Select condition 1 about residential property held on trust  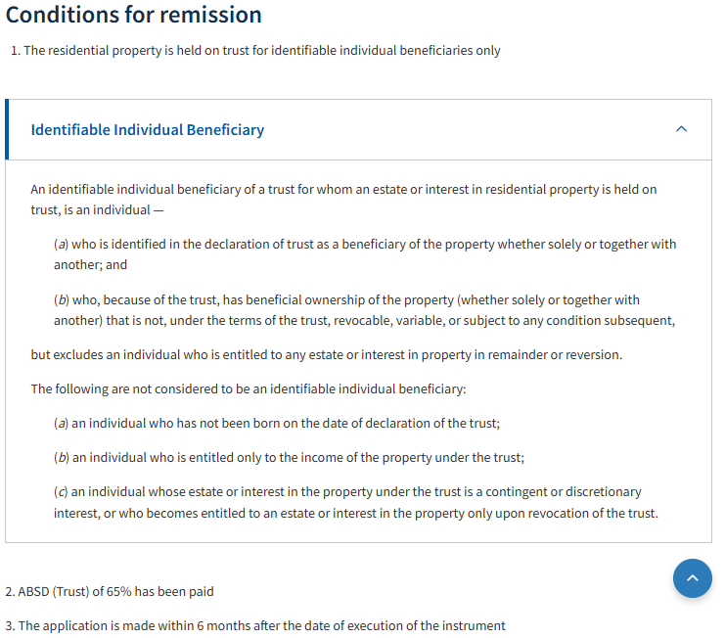point(254,51)
